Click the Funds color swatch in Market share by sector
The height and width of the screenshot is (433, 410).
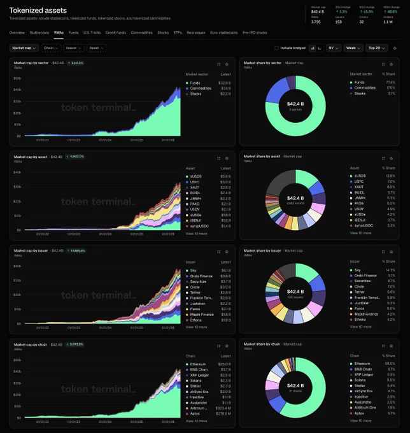point(351,83)
